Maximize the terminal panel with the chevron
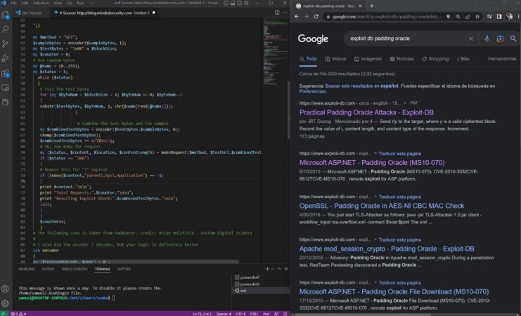Image resolution: width=521 pixels, height=316 pixels. (279, 269)
